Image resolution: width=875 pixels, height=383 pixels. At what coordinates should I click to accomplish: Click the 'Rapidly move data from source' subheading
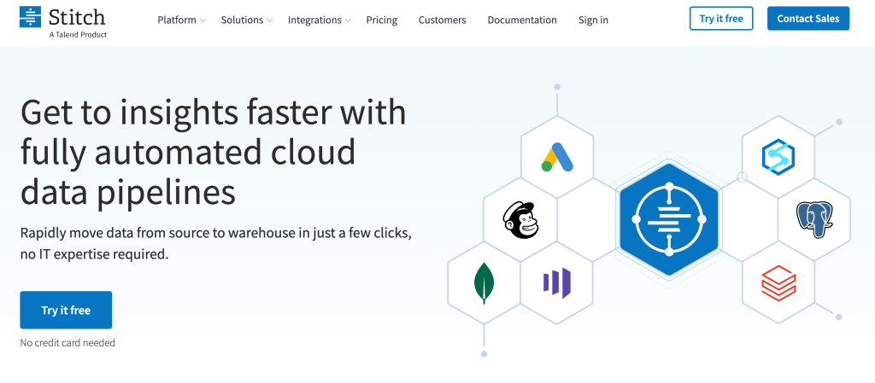[216, 244]
